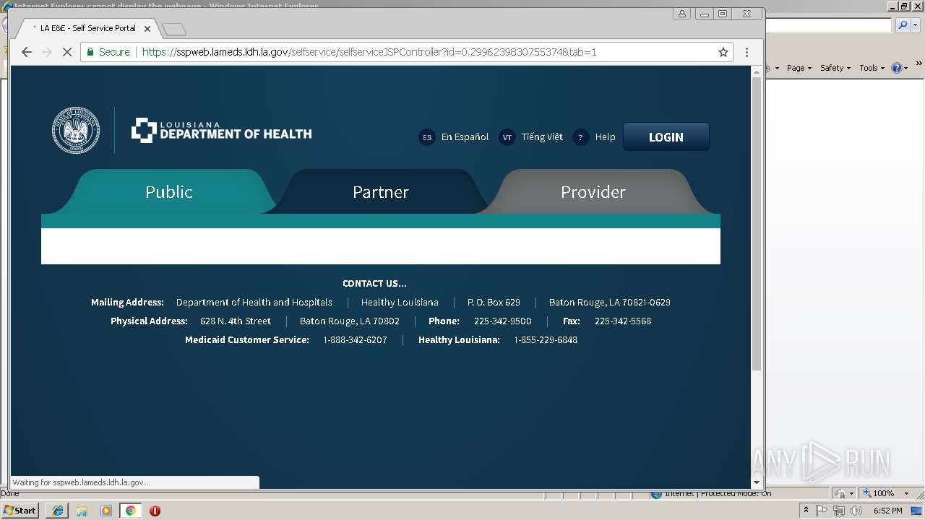Select the Partner tab

pos(381,192)
